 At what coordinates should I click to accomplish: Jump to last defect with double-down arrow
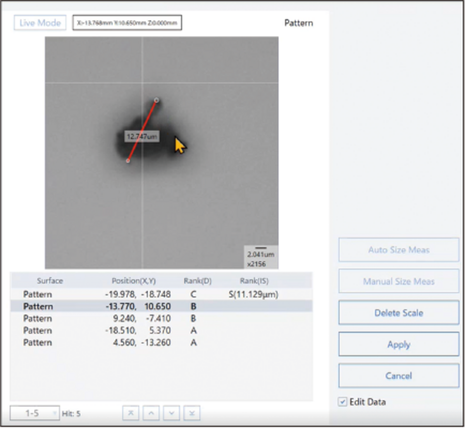[192, 413]
